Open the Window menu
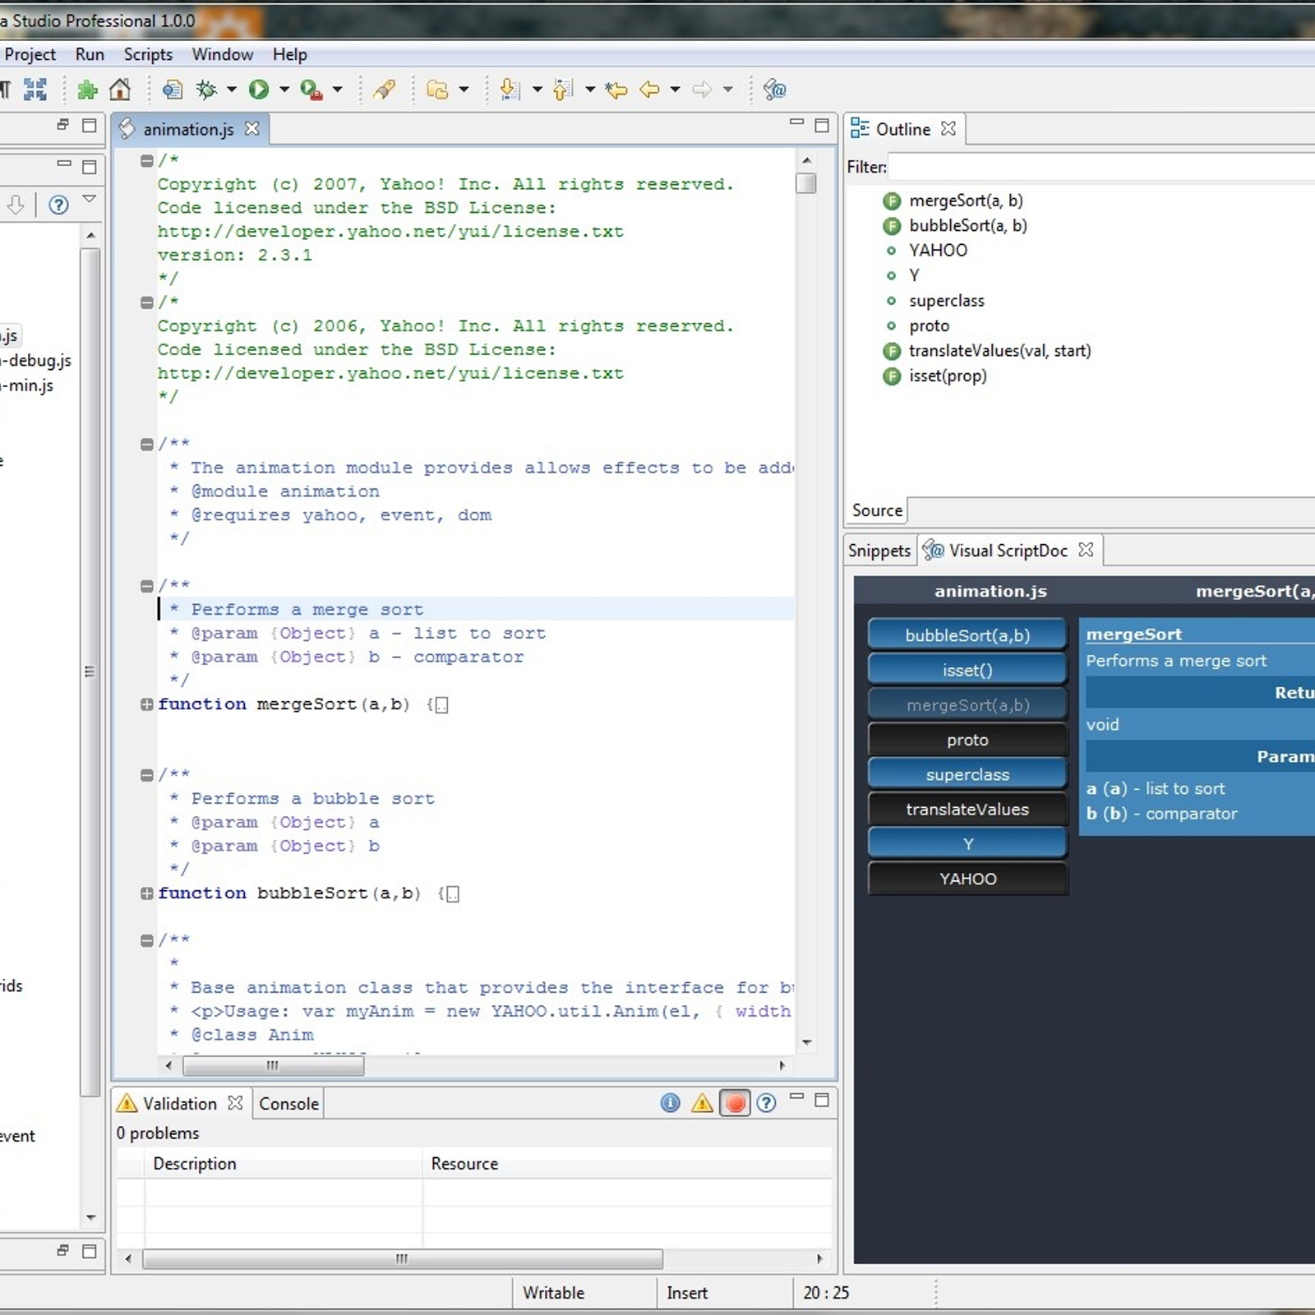The height and width of the screenshot is (1315, 1315). coord(223,54)
